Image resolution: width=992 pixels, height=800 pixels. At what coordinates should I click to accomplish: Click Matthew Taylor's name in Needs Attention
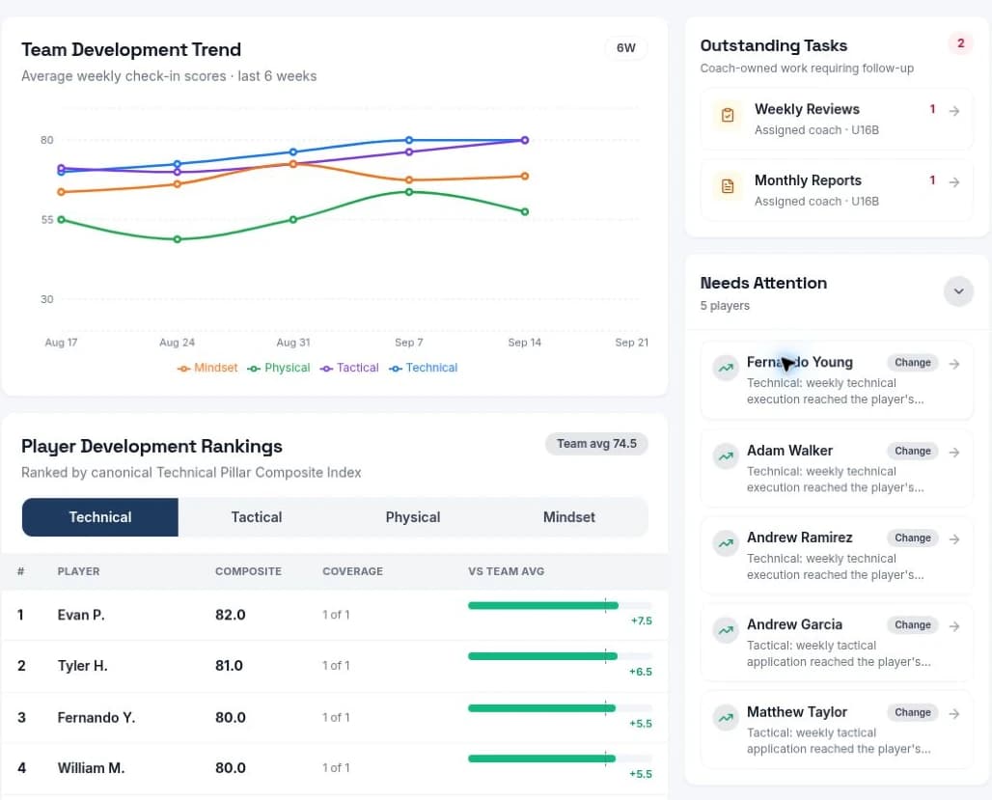click(796, 712)
